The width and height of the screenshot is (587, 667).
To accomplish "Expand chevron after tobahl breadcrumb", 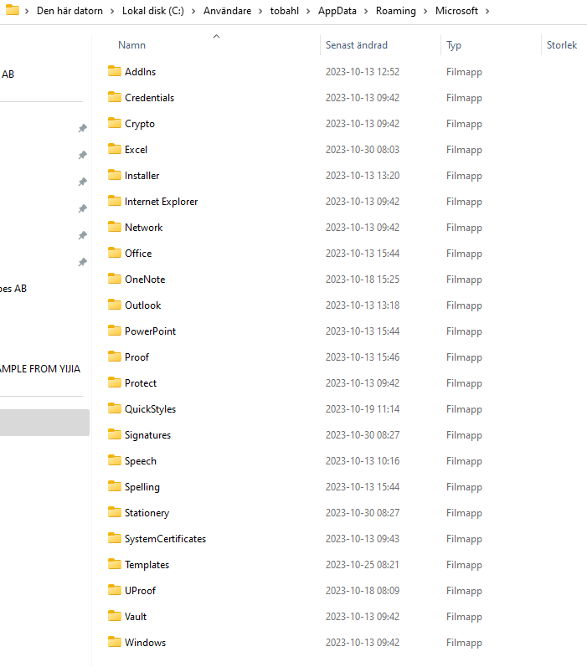I will click(x=308, y=11).
